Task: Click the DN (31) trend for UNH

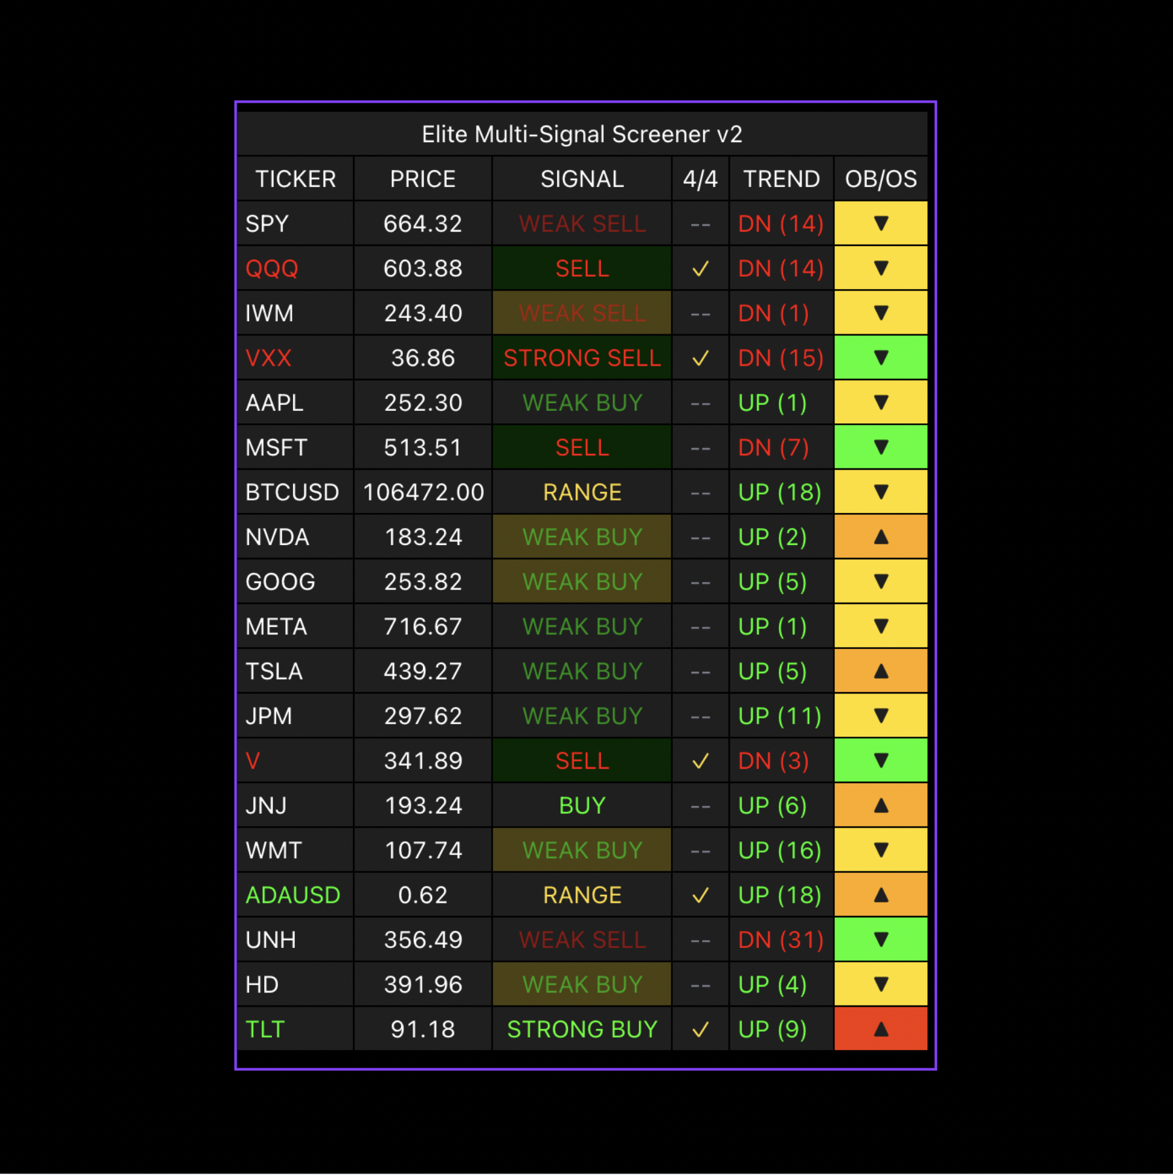Action: (781, 940)
